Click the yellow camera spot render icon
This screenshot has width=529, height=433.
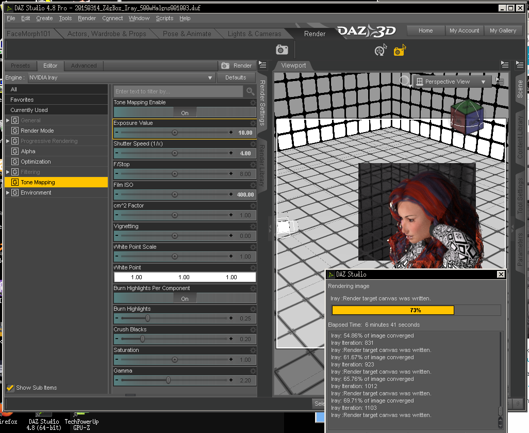pyautogui.click(x=400, y=51)
